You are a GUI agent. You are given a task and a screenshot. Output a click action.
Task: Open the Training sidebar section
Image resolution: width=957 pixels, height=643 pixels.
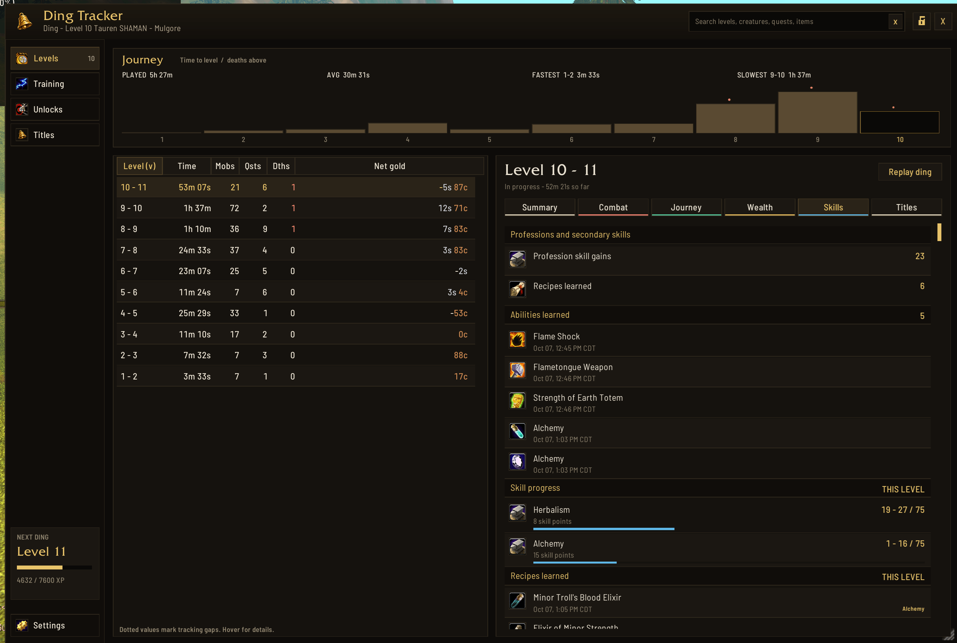tap(55, 84)
